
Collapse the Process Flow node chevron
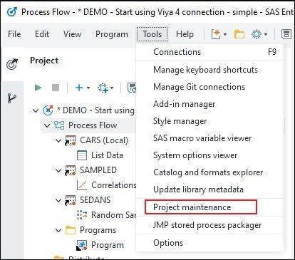(x=47, y=125)
